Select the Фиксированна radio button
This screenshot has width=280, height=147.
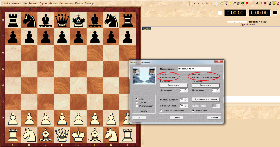coord(137,106)
